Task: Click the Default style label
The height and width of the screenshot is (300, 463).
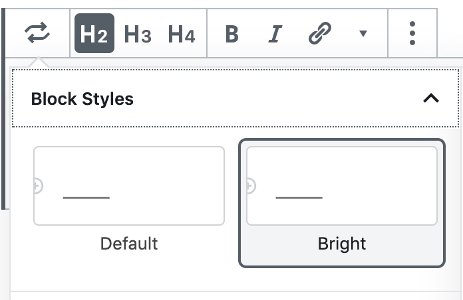Action: point(129,244)
